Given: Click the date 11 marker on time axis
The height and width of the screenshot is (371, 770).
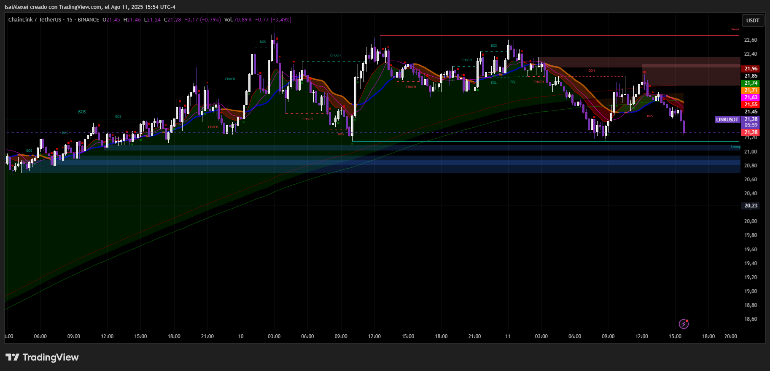Looking at the screenshot, I should [508, 336].
